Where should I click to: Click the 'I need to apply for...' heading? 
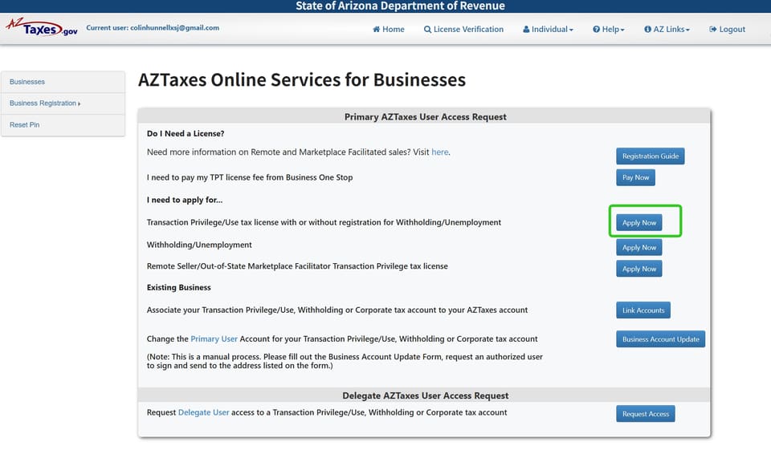tap(185, 200)
